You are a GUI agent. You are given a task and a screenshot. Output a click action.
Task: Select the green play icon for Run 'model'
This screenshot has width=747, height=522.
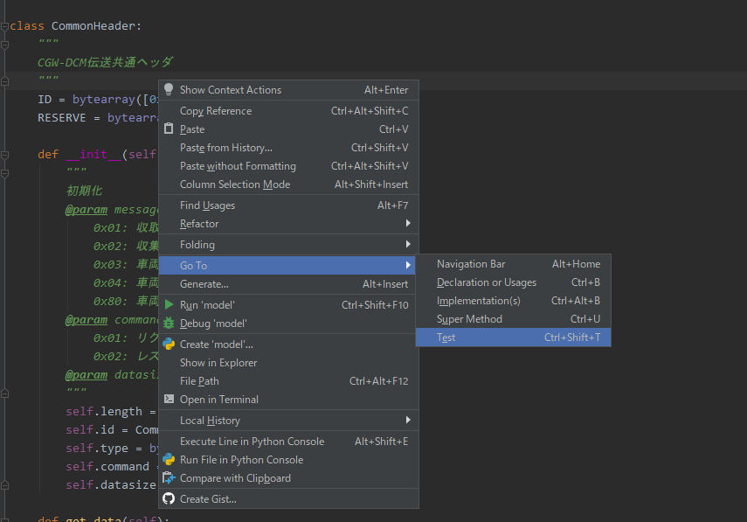[x=168, y=304]
